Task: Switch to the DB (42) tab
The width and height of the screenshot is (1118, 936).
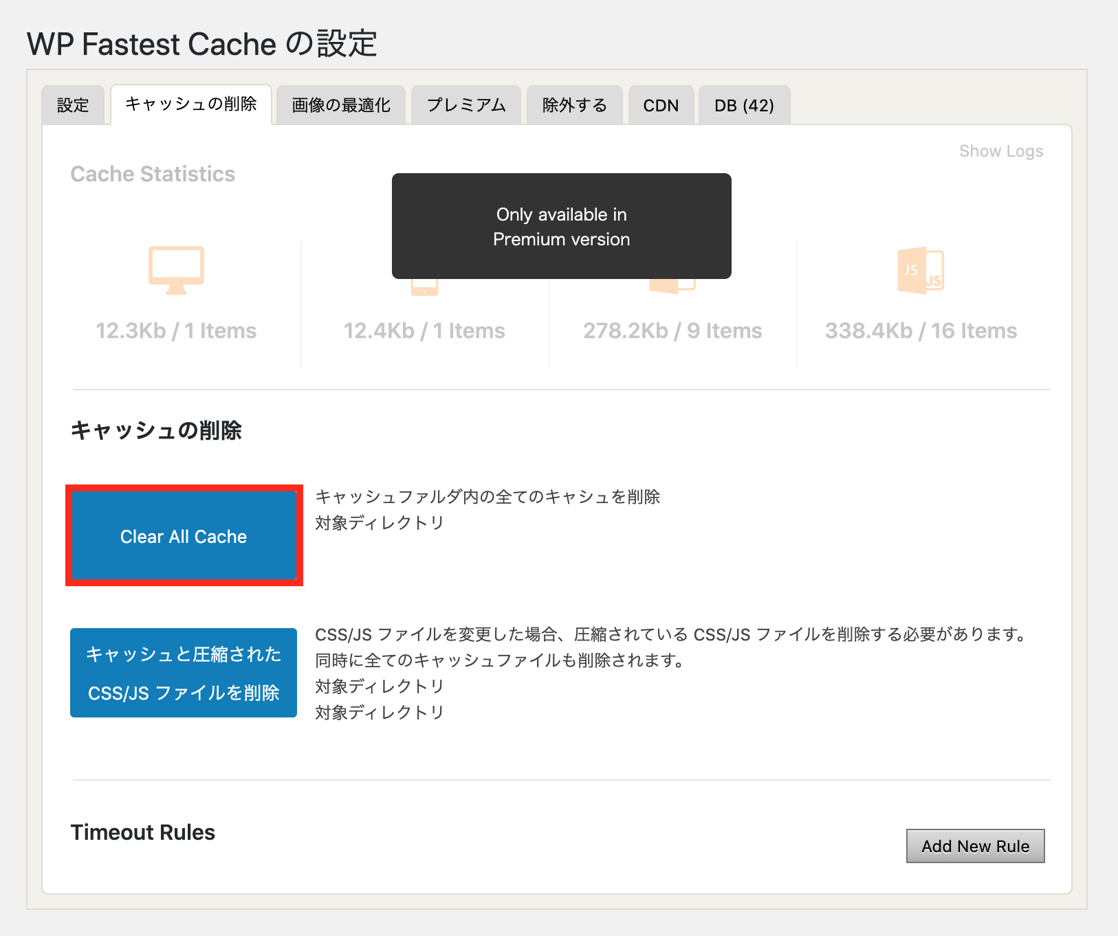Action: 744,105
